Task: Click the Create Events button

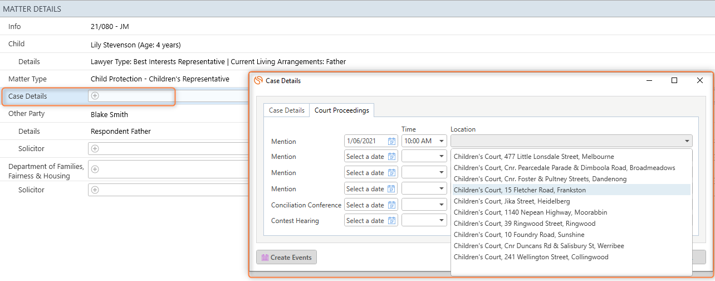Action: click(287, 258)
